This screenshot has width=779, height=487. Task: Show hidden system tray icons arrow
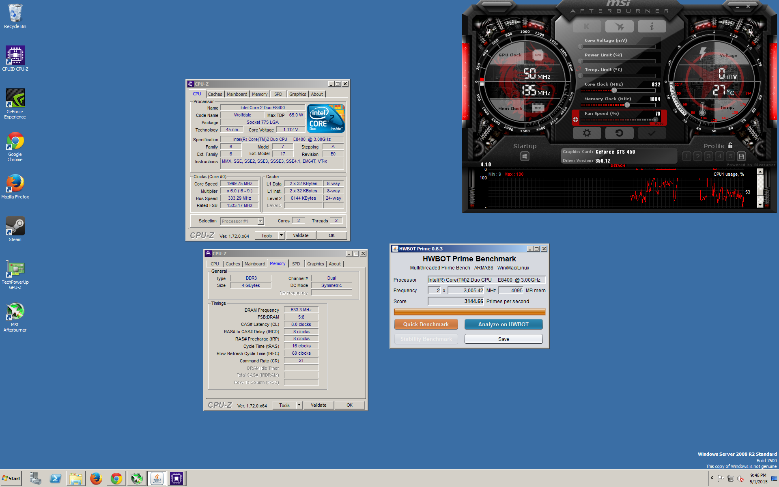point(712,478)
